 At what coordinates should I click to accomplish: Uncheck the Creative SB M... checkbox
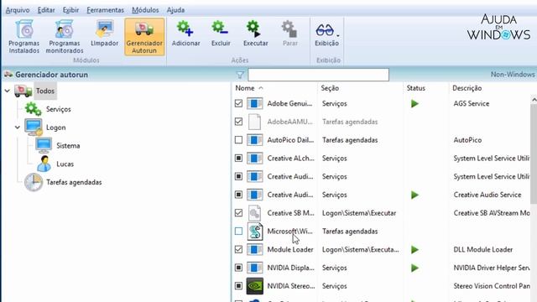point(238,213)
